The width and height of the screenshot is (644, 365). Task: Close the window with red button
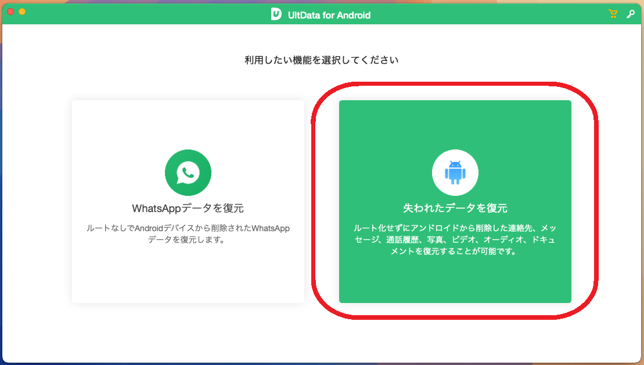10,12
